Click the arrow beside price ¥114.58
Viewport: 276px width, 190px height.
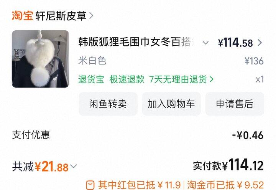pos(260,43)
